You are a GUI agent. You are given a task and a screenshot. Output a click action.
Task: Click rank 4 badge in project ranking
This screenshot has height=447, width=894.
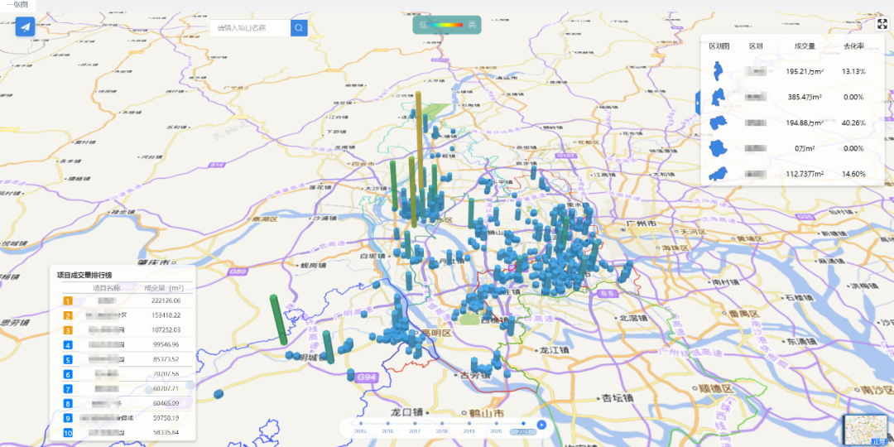pos(68,345)
